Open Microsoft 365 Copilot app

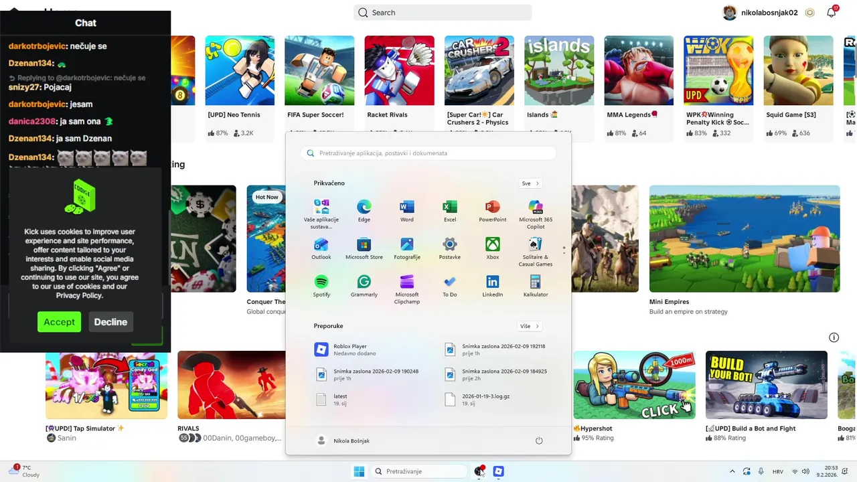click(536, 214)
